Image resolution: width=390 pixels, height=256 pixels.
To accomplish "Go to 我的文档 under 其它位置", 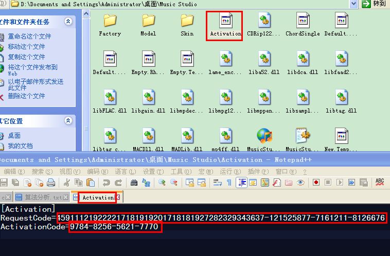I will click(x=20, y=145).
